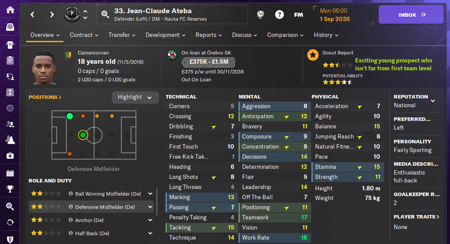Open Competitions trophy icon in sidebar
The height and width of the screenshot is (244, 450).
[x=10, y=189]
